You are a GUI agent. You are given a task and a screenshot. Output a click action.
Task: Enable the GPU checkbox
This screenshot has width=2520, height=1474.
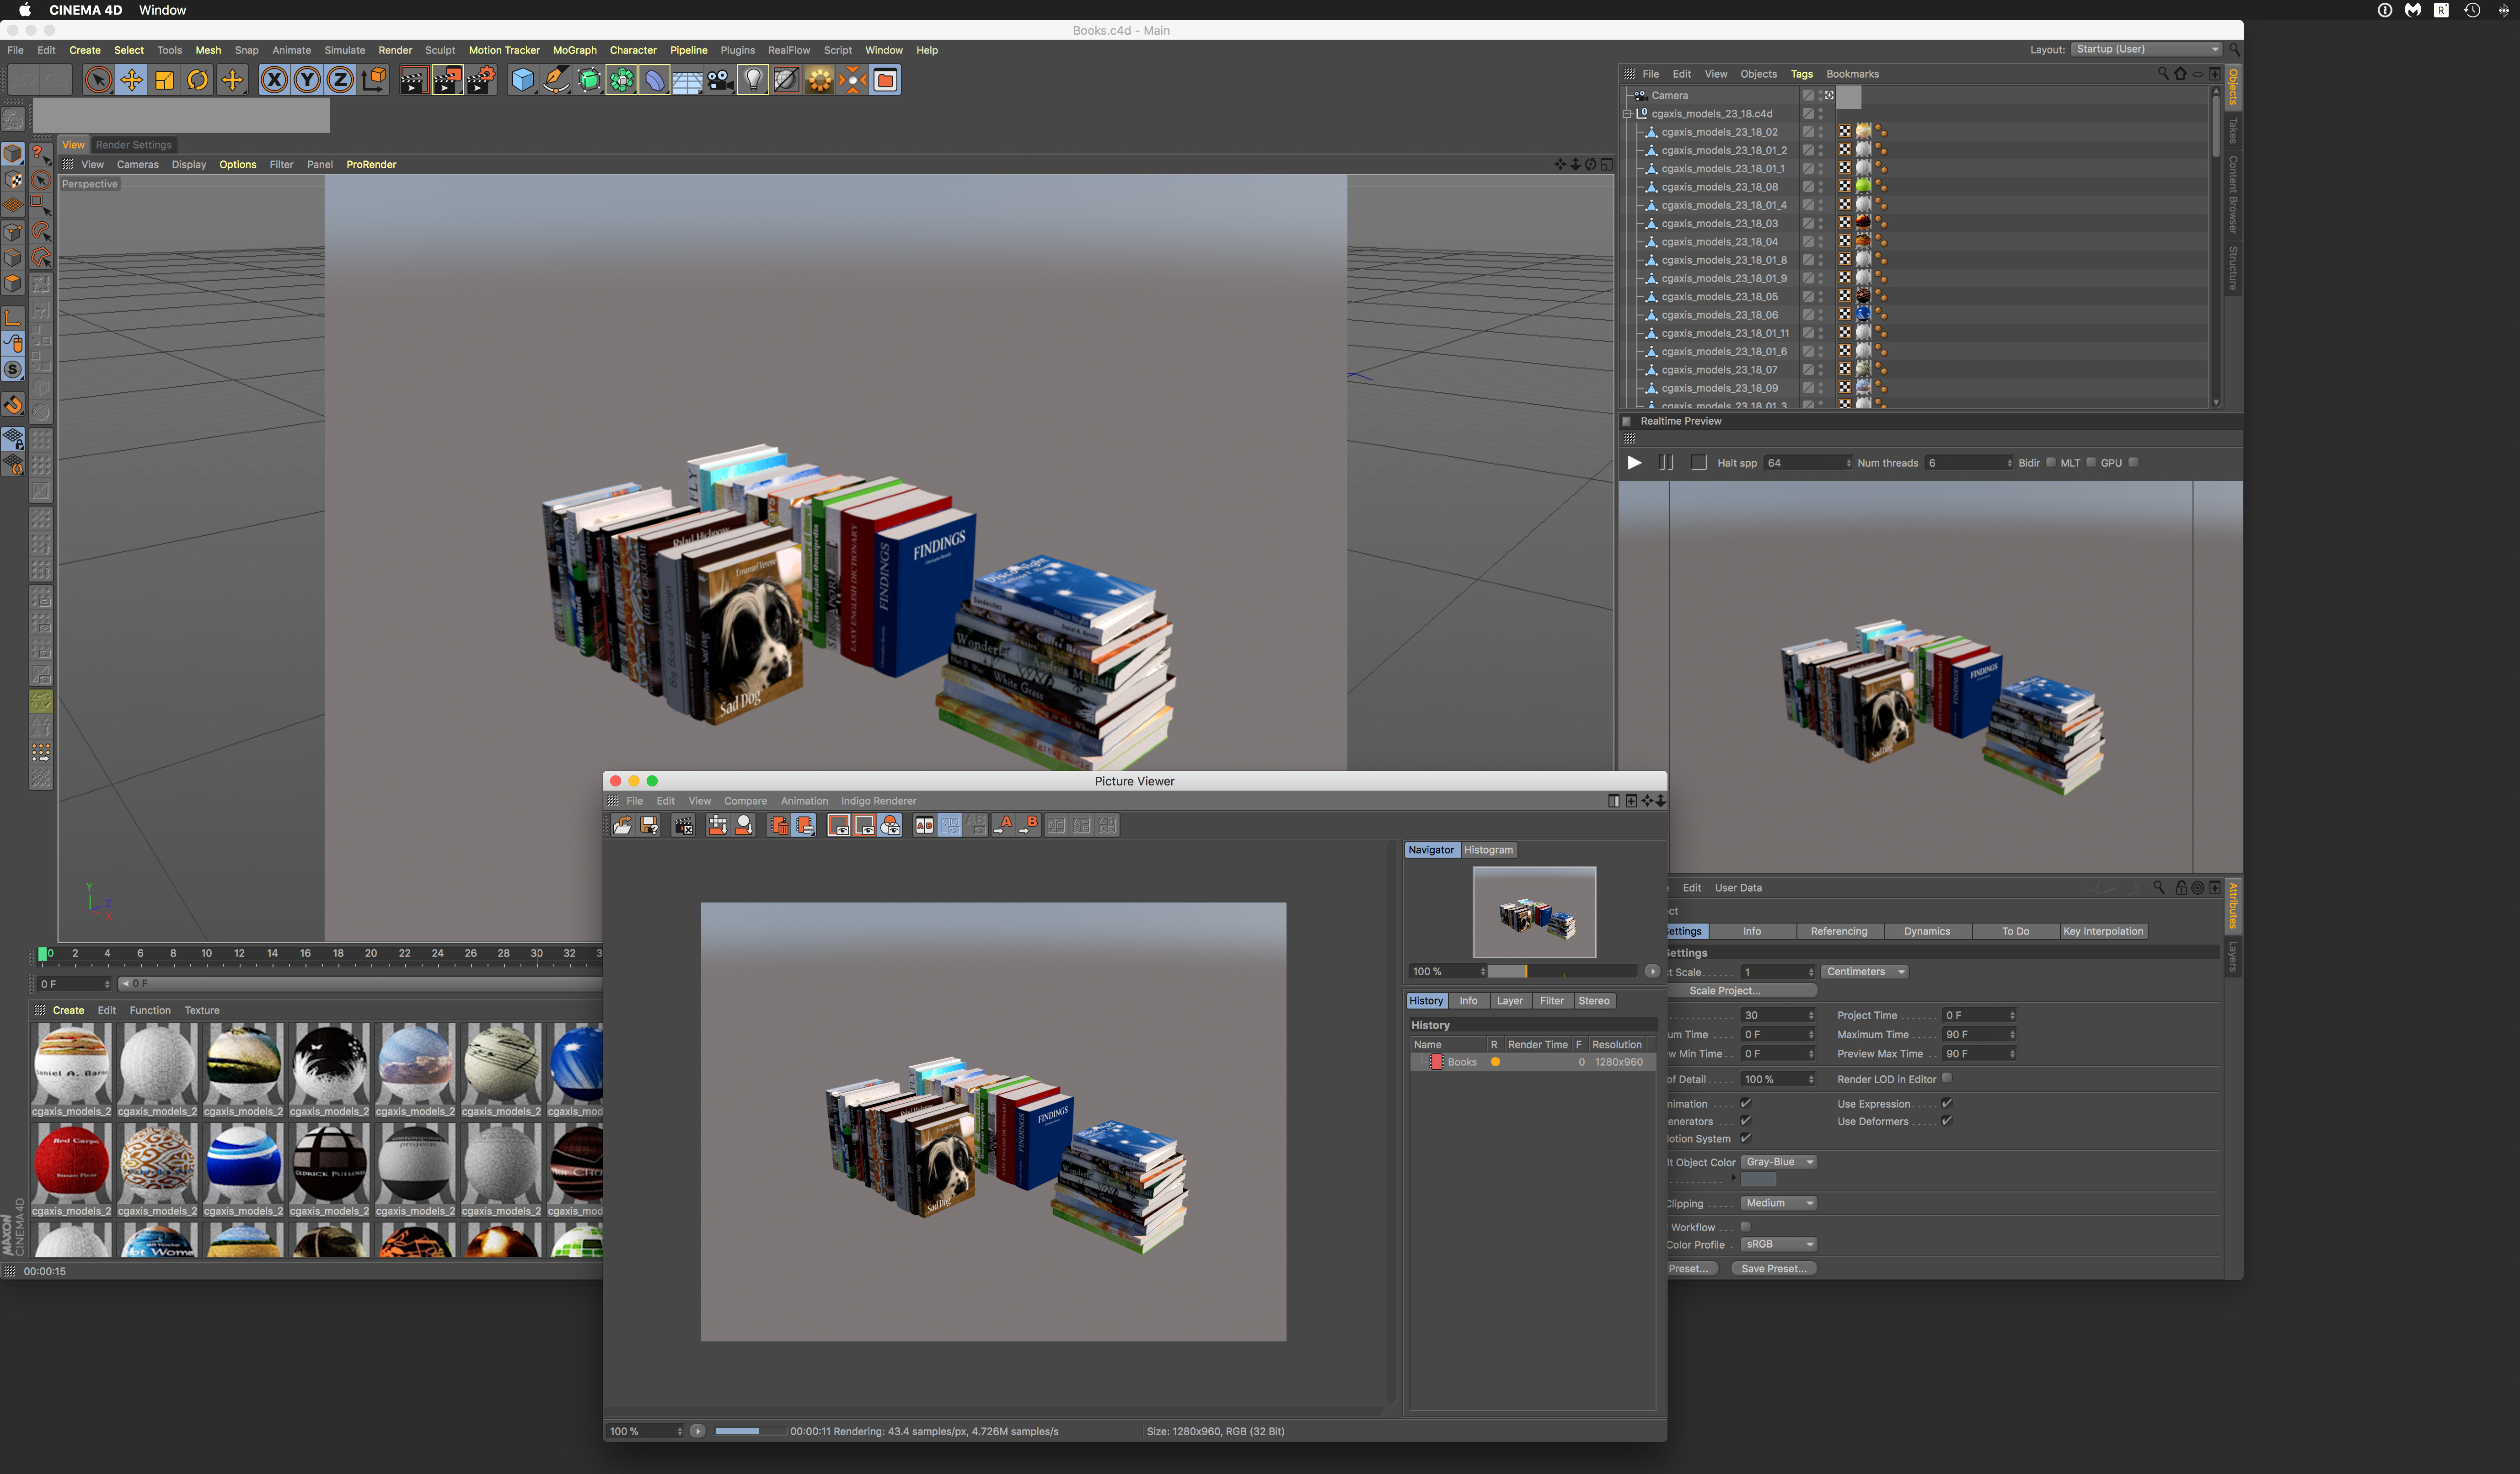click(2133, 462)
